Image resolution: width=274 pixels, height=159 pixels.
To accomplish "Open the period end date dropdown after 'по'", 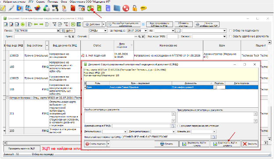I will pyautogui.click(x=173, y=31).
